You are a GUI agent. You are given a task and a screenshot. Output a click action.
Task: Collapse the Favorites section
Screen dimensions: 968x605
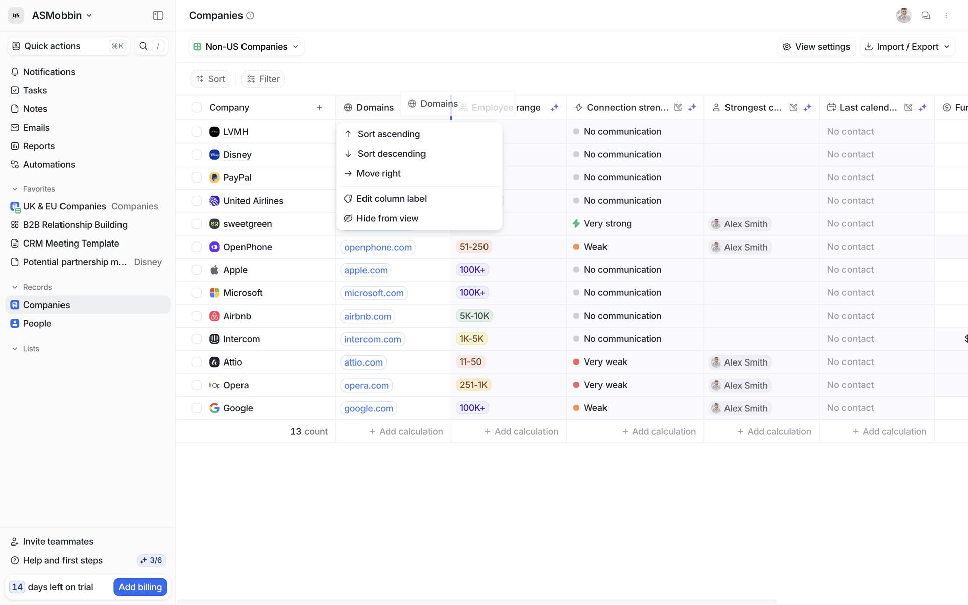coord(33,189)
